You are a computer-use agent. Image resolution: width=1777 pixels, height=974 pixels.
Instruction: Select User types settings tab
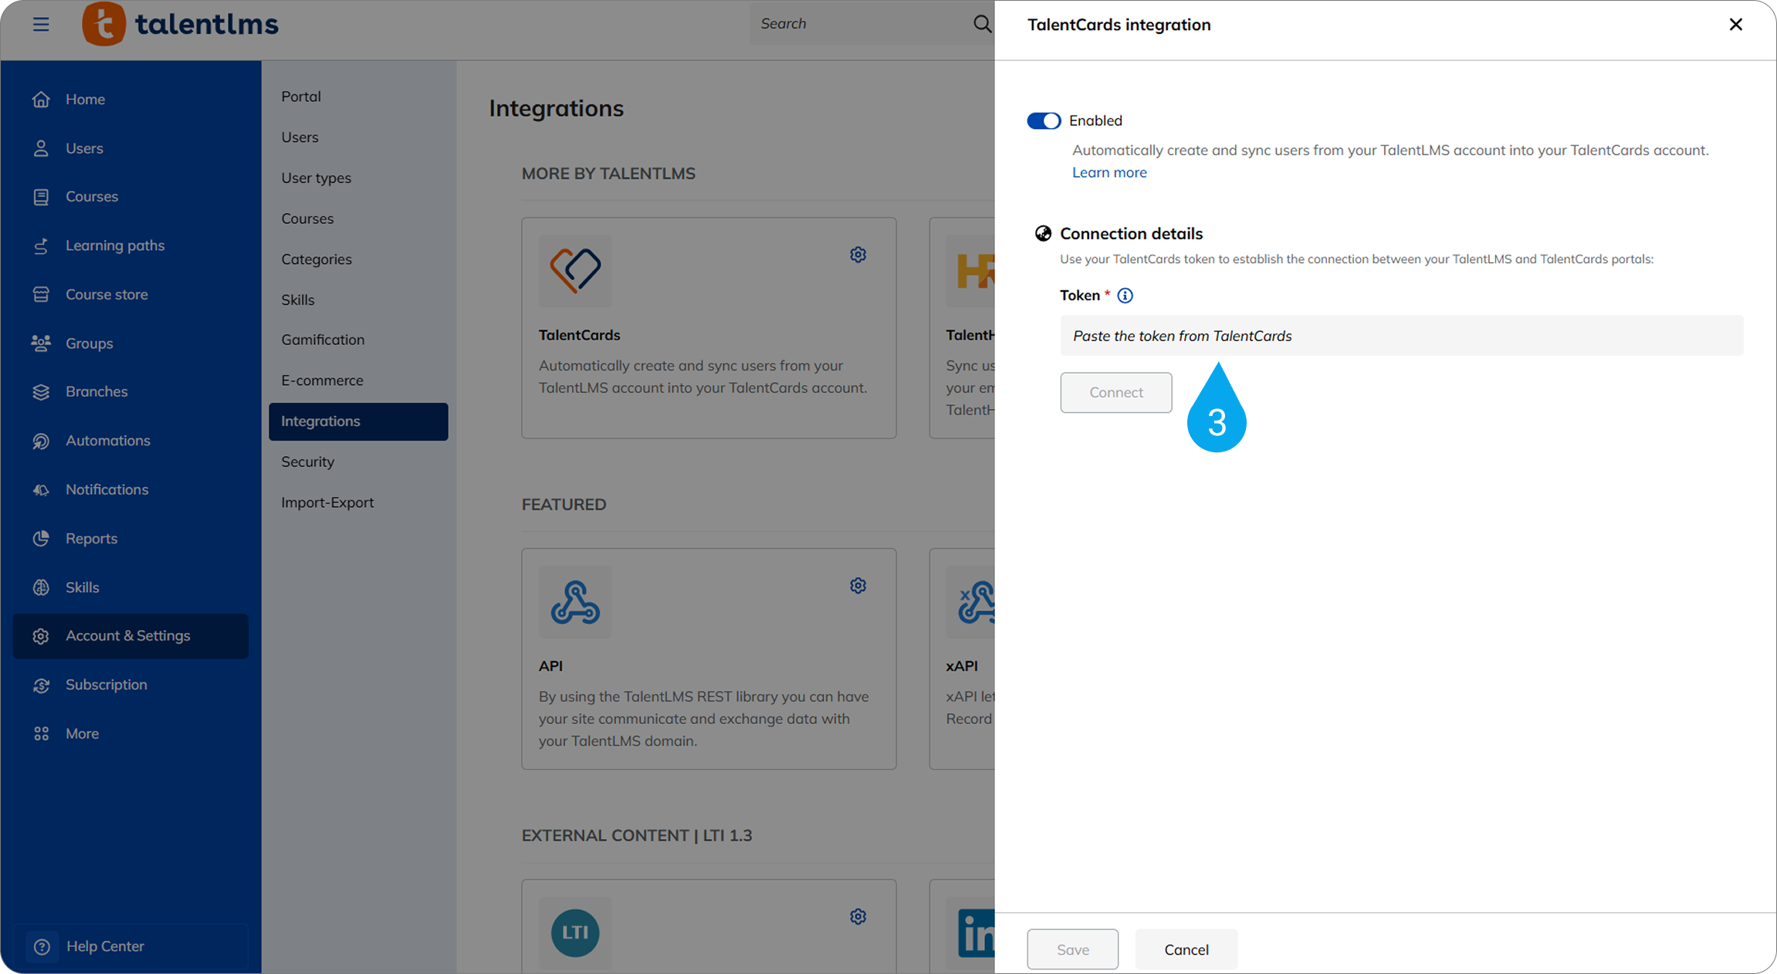coord(358,178)
